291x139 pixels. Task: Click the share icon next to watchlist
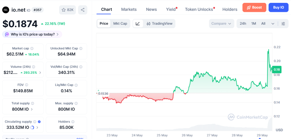click(x=83, y=10)
